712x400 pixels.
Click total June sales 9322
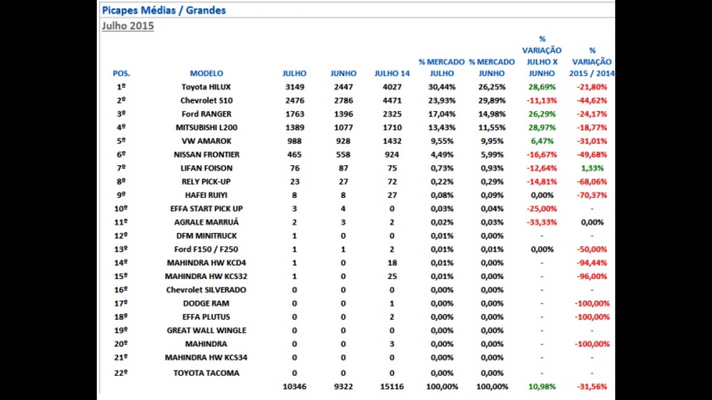coord(343,387)
